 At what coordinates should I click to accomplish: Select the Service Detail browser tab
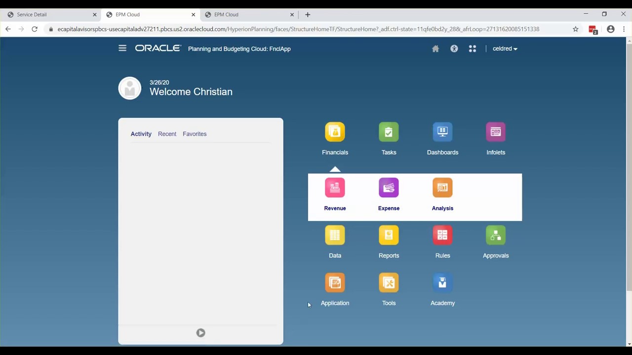coord(51,15)
